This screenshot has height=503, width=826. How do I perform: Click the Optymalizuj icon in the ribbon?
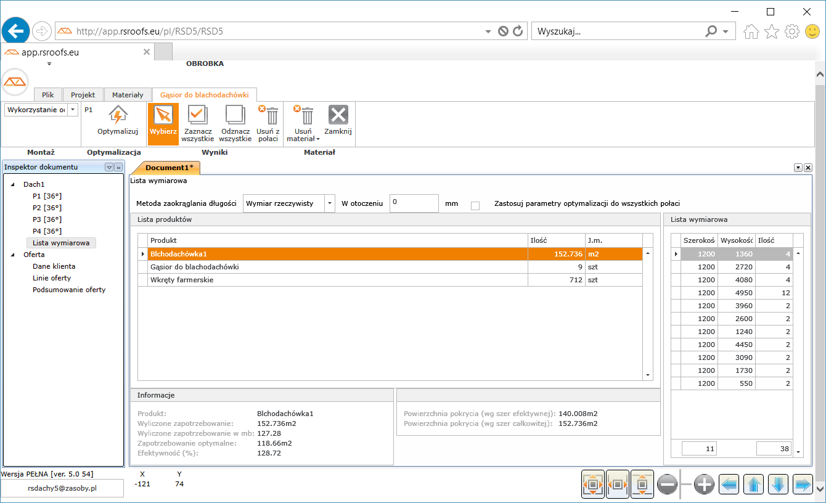point(118,116)
